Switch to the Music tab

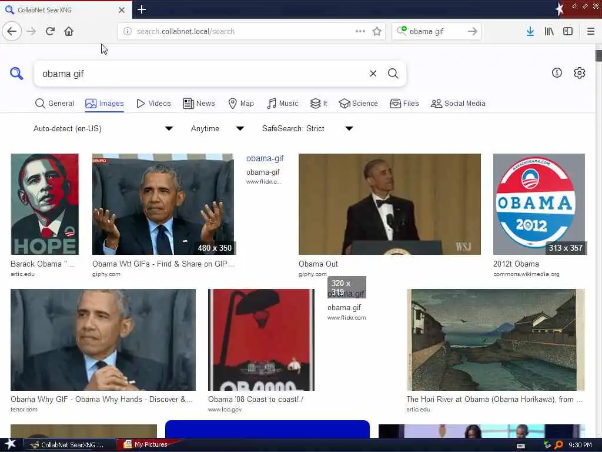tap(283, 104)
